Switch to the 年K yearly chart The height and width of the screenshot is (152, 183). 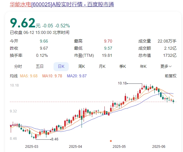(143, 66)
